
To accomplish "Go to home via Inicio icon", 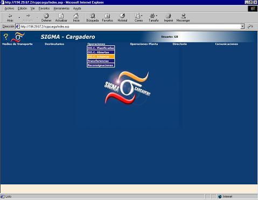I will (76, 16).
